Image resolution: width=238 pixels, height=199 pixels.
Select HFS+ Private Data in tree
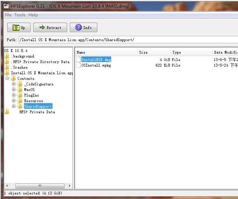[37, 112]
